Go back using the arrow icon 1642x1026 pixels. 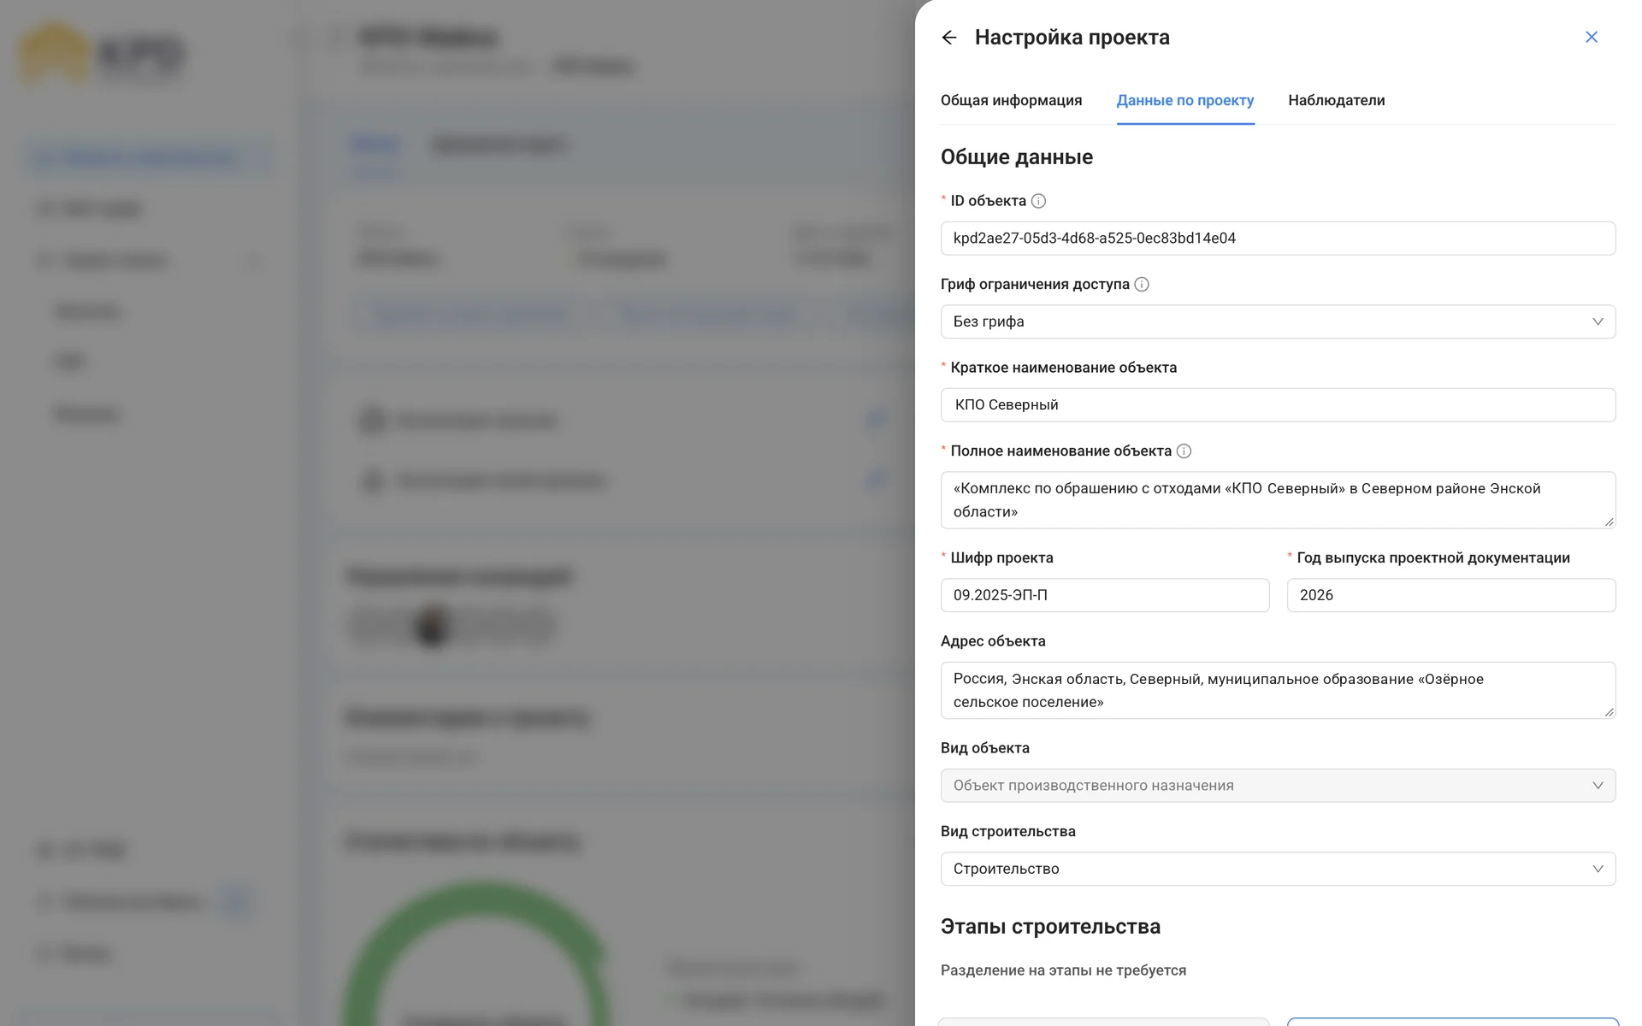(x=948, y=37)
